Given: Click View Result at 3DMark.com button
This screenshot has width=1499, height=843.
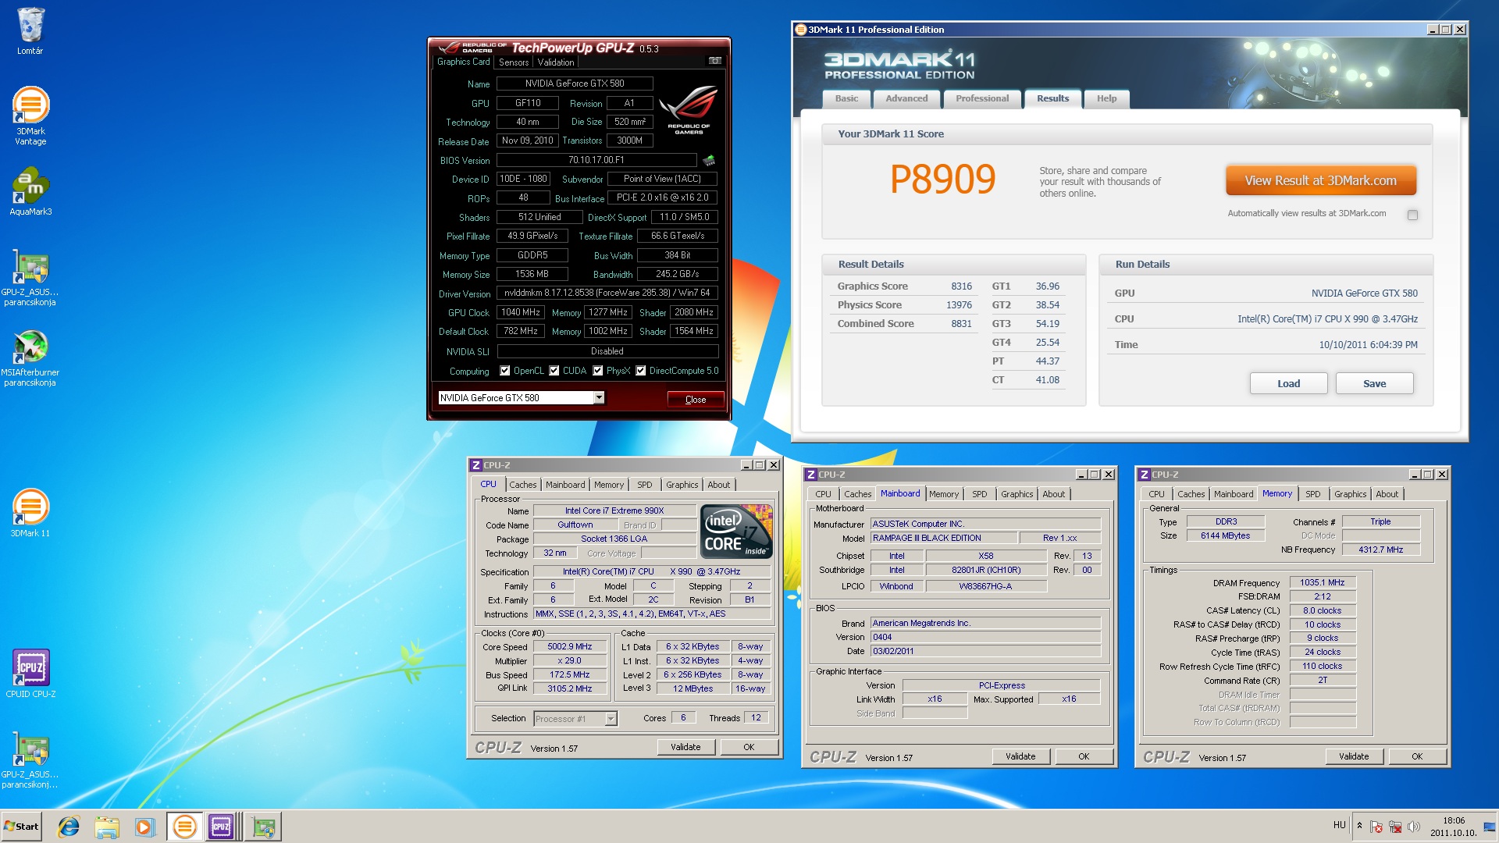Looking at the screenshot, I should tap(1320, 180).
